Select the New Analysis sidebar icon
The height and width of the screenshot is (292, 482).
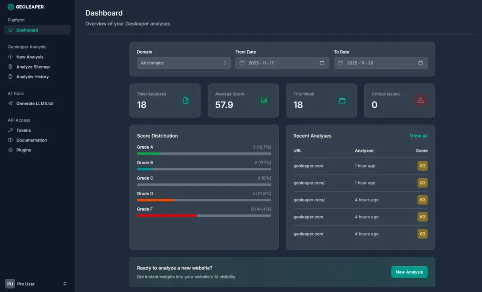(x=10, y=57)
